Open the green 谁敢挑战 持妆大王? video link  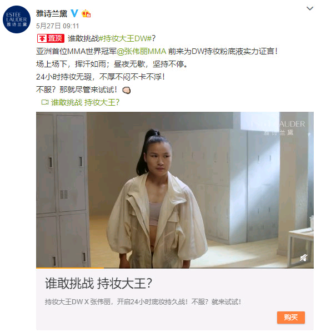click(86, 102)
